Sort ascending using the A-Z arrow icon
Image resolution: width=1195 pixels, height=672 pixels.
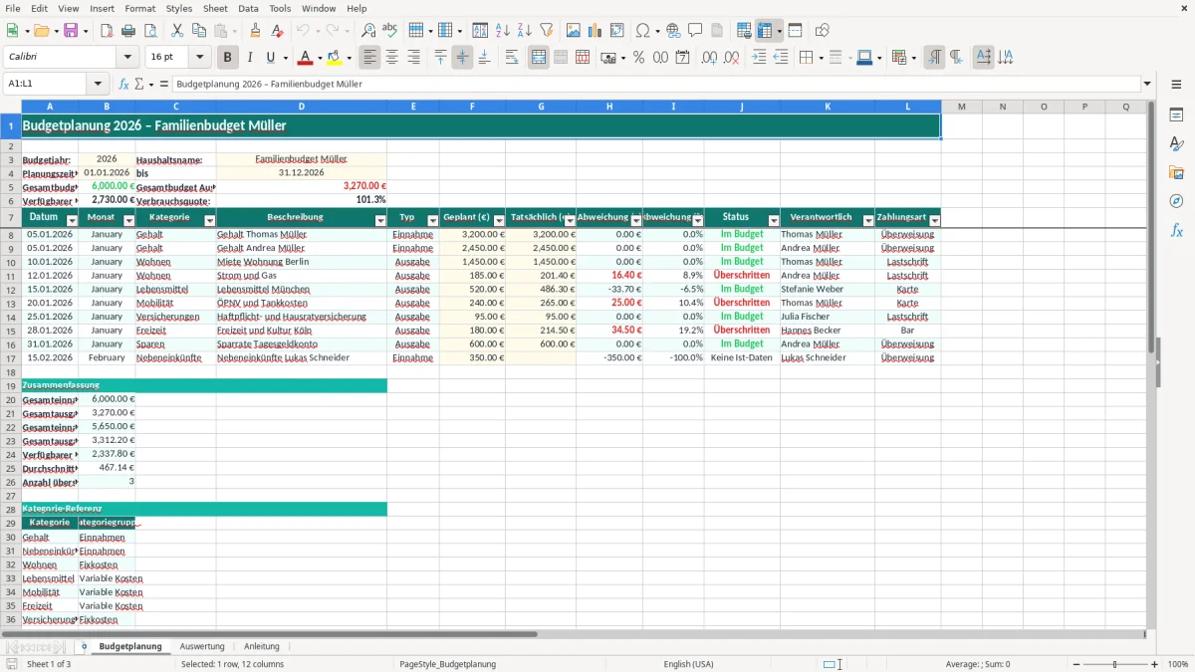[502, 31]
